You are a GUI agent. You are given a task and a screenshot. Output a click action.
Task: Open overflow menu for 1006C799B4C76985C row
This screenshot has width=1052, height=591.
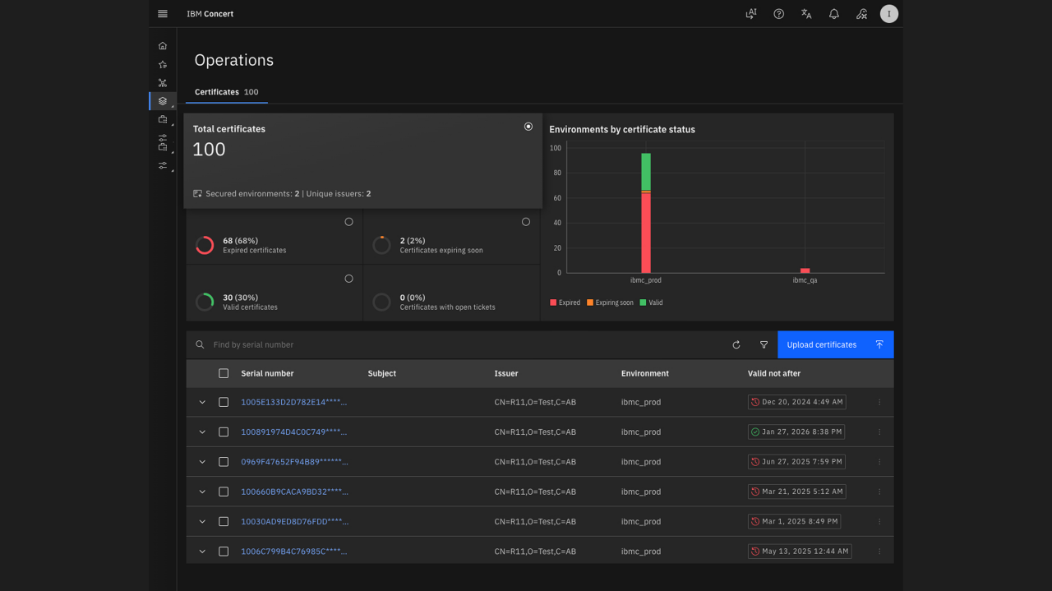[x=879, y=552]
